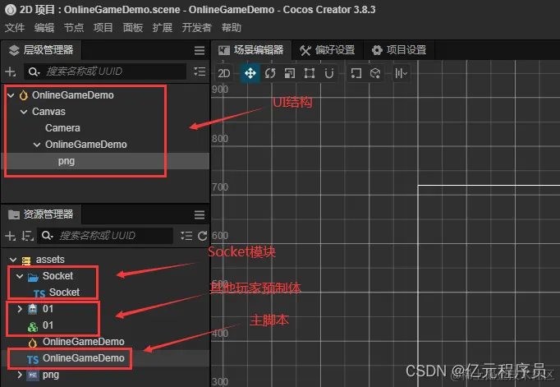Click the asset sort order icon
Screen dimensions: 560x387
27,236
